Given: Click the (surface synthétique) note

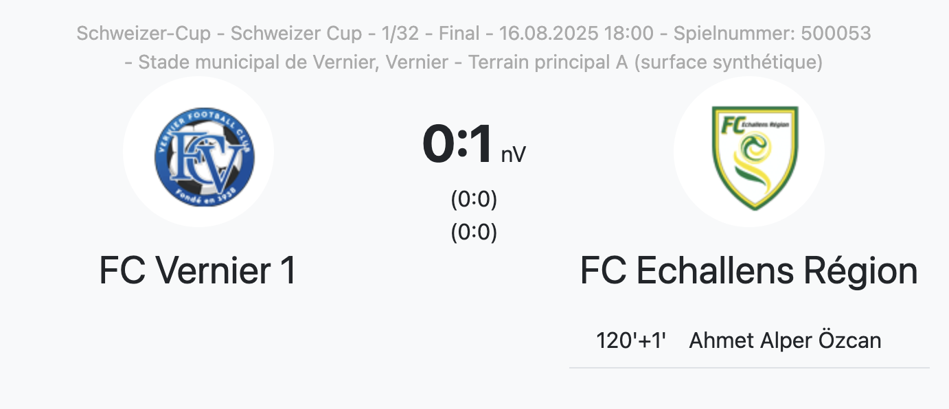Looking at the screenshot, I should click(729, 62).
